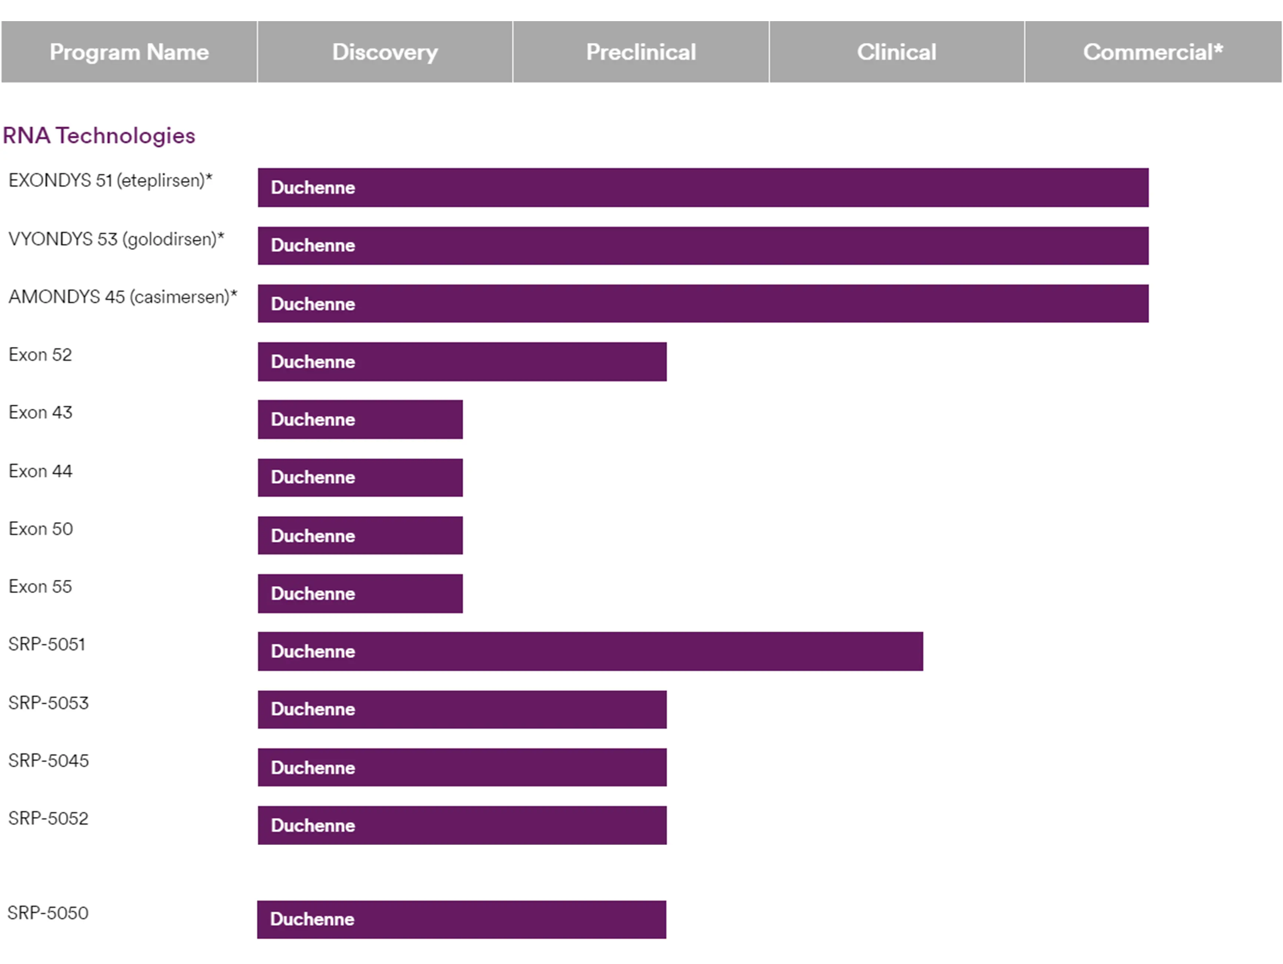Image resolution: width=1283 pixels, height=964 pixels.
Task: Click the SRP-5051 Duchenne progress bar
Action: pos(590,651)
